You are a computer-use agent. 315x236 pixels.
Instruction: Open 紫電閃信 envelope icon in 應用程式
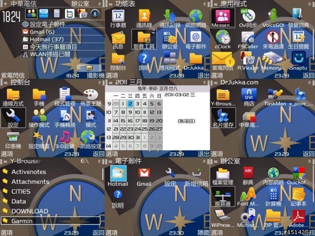coord(222,58)
